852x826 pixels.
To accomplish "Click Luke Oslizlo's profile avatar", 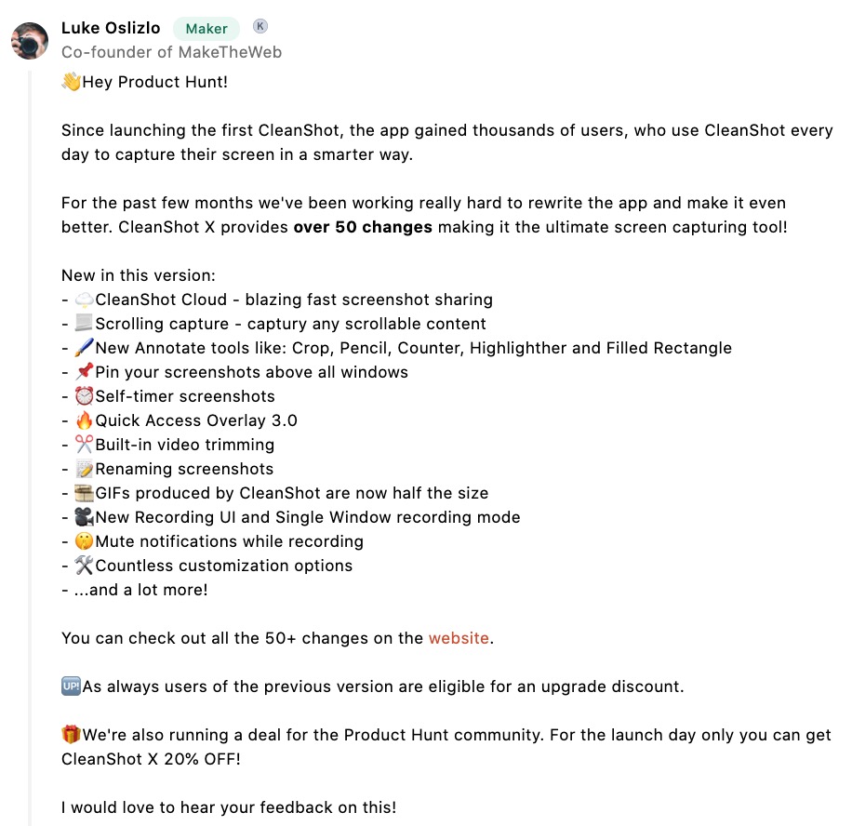I will tap(30, 41).
